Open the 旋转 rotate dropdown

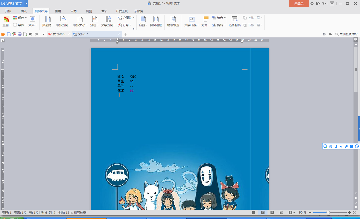[x=219, y=25]
